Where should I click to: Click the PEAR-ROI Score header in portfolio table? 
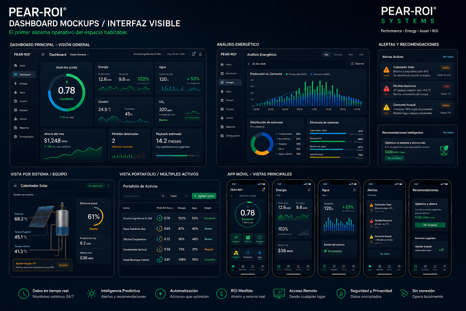coord(164,208)
